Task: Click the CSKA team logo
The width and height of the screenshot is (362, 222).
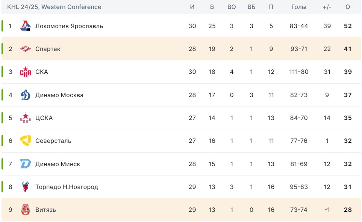Action: click(x=25, y=118)
